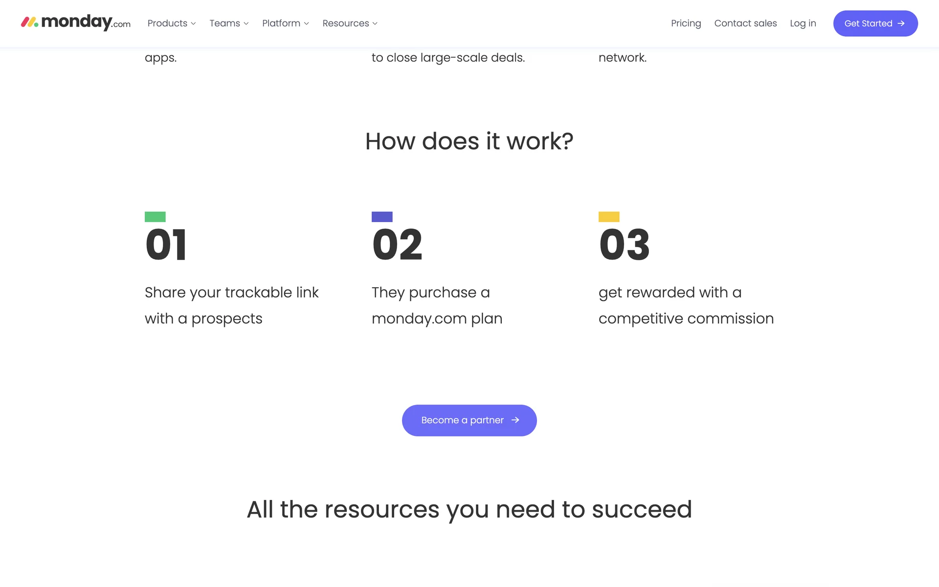Click the large 02 step number
The image size is (939, 587).
pos(397,245)
